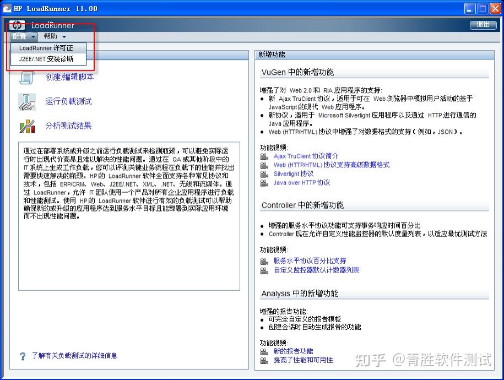This screenshot has width=504, height=380.
Task: Click the video icon beside 服务水平协议百分比支持
Action: pyautogui.click(x=264, y=260)
